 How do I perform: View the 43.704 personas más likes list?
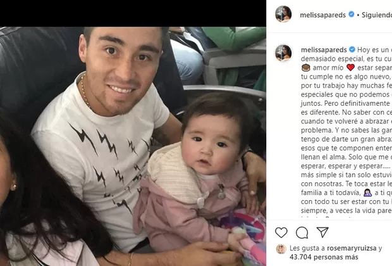coord(324,257)
